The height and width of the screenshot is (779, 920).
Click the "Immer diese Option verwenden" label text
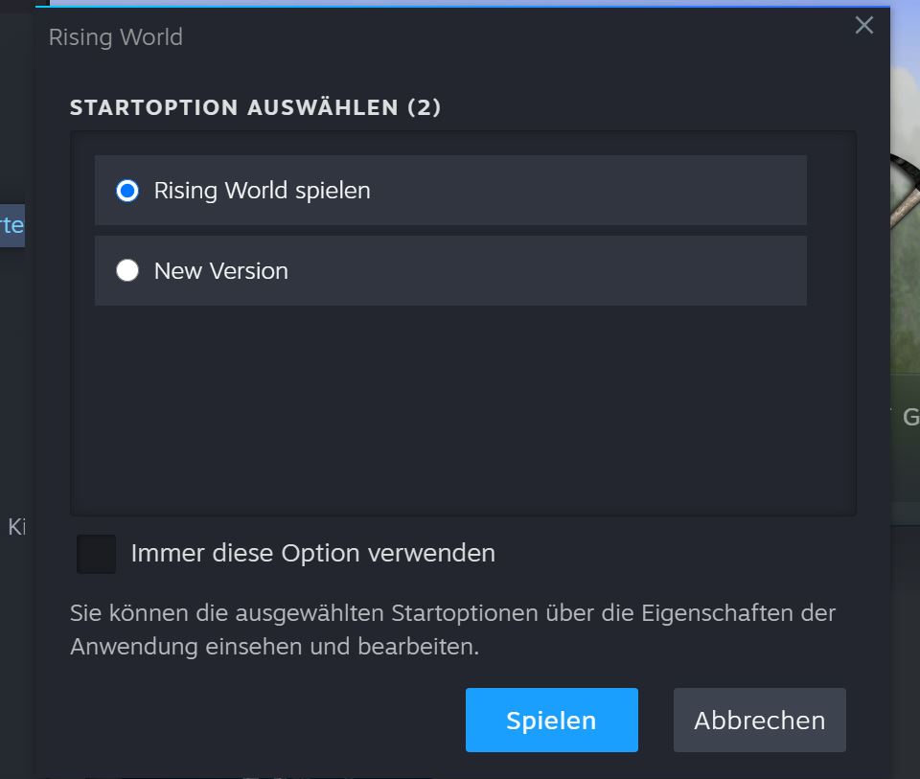312,554
